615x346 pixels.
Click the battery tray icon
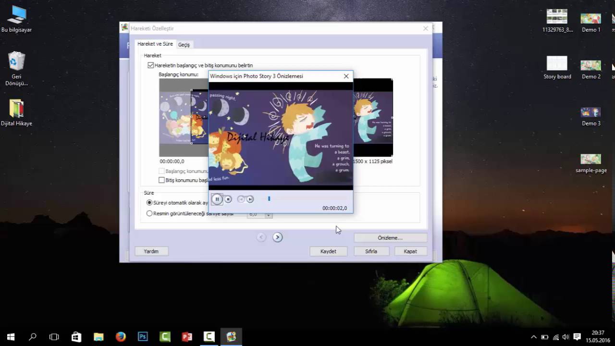tap(545, 337)
